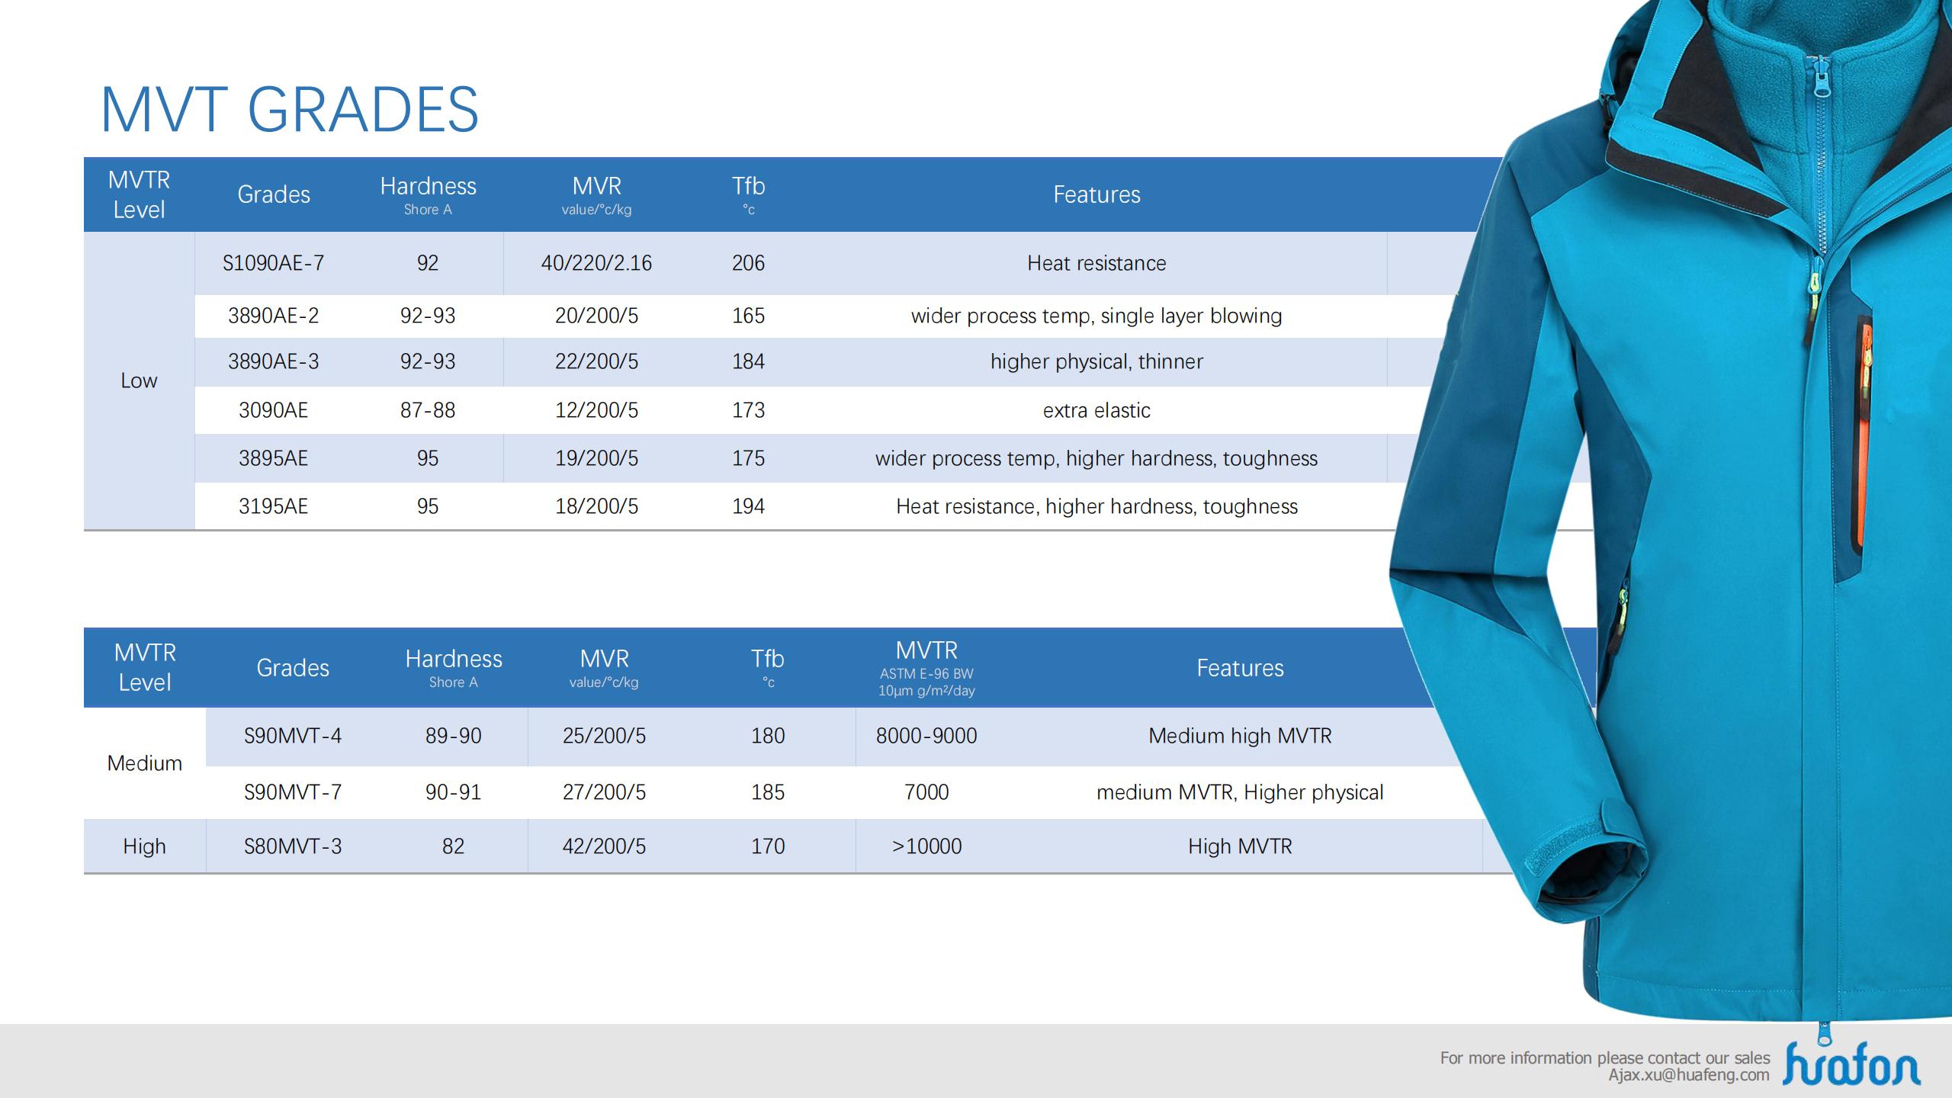Click the Medium MVTR level cell
The height and width of the screenshot is (1098, 1952).
click(x=144, y=763)
